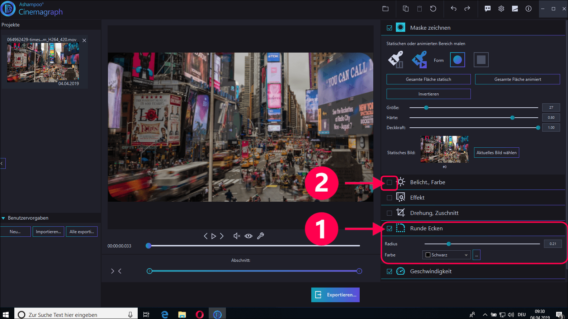Click the Radius value field 0.21
The image size is (568, 319).
tap(553, 244)
